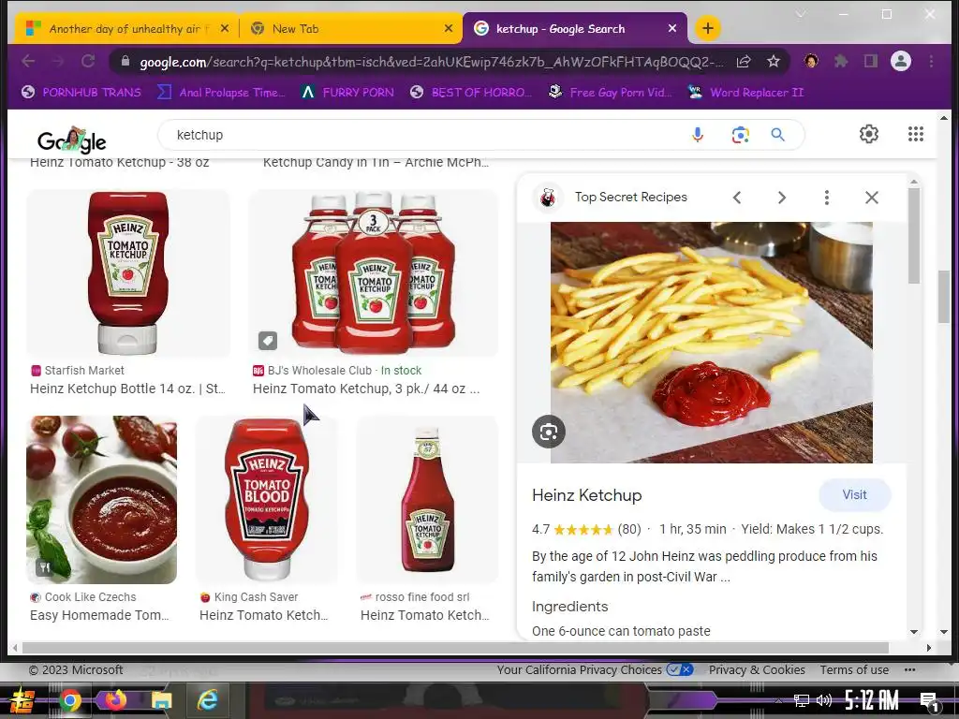Open Firefox from the taskbar

(115, 700)
